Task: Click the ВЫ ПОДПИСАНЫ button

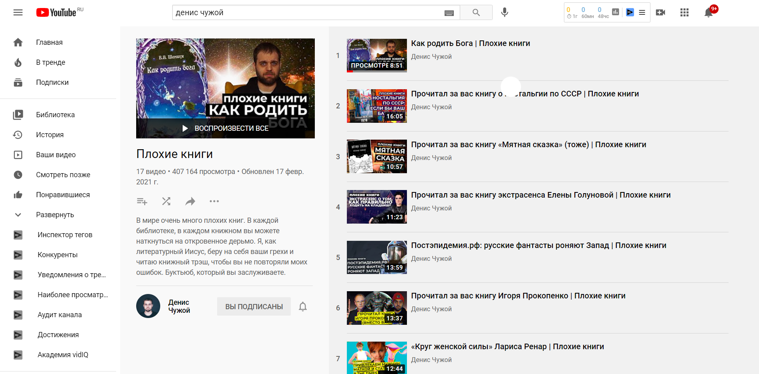Action: coord(254,306)
